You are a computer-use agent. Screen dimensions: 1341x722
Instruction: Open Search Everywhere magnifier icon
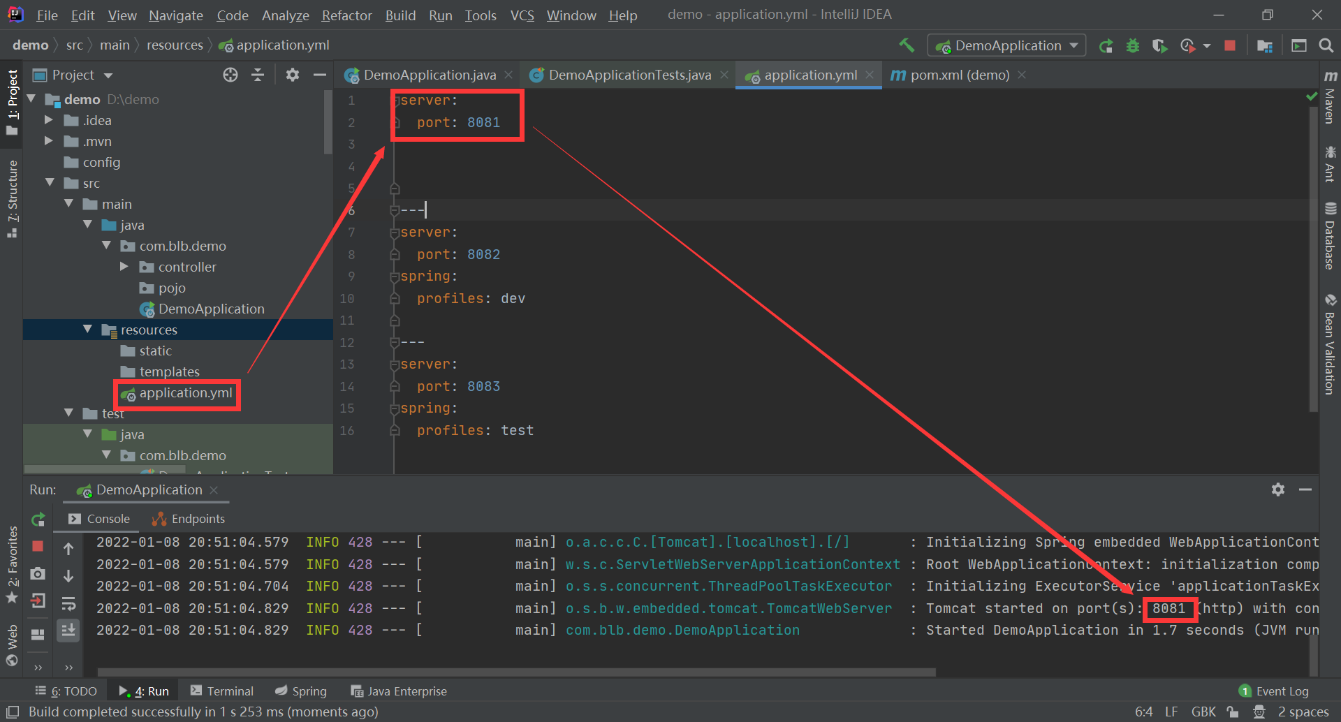click(x=1326, y=45)
